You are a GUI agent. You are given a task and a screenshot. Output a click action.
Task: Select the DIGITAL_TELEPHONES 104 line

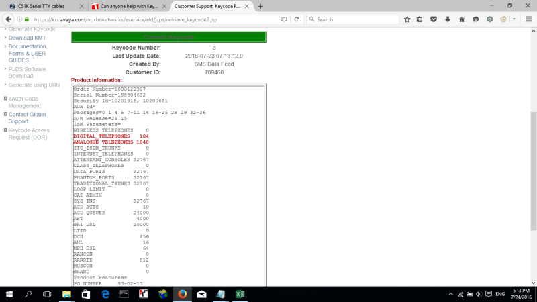(x=111, y=136)
